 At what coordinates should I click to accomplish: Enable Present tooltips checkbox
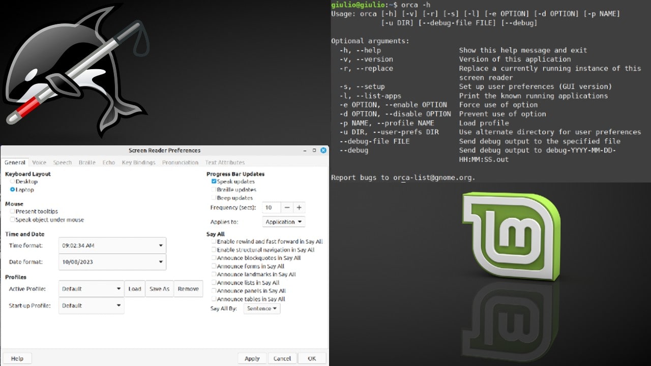coord(34,211)
